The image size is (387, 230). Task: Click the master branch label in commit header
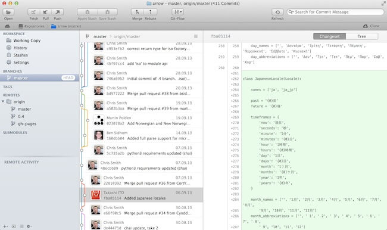[99, 36]
